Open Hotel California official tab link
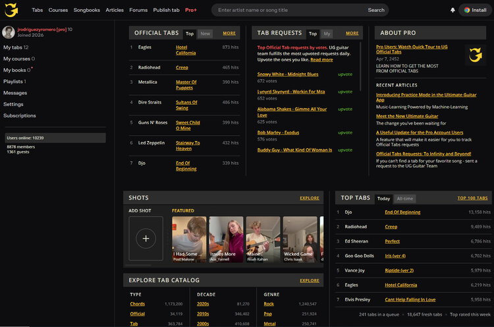494x327 pixels. (x=186, y=50)
